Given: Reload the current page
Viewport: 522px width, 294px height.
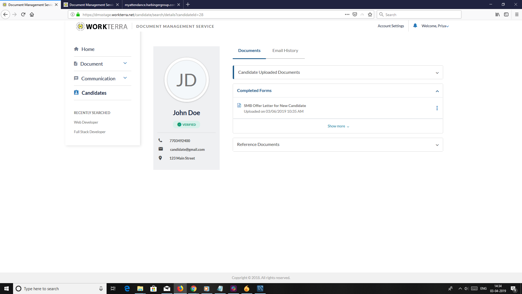Looking at the screenshot, I should pos(23,15).
